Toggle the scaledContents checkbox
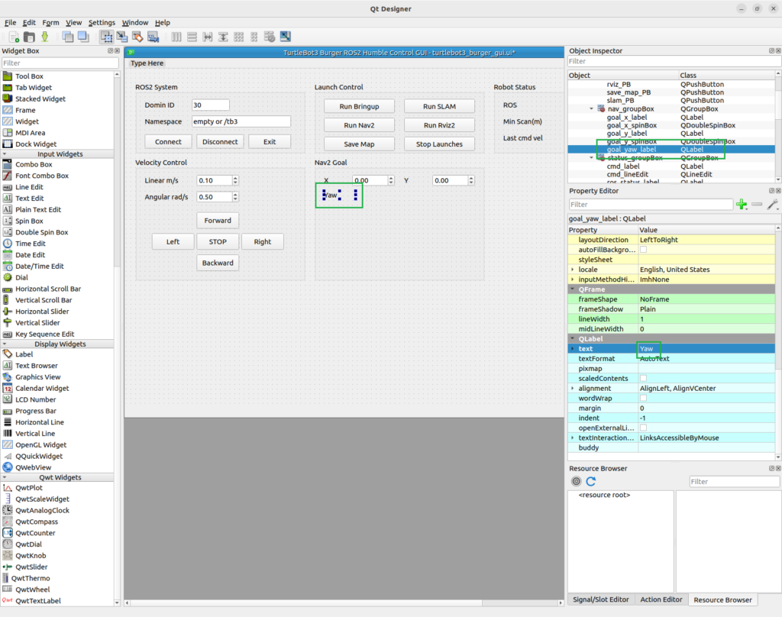 [643, 378]
